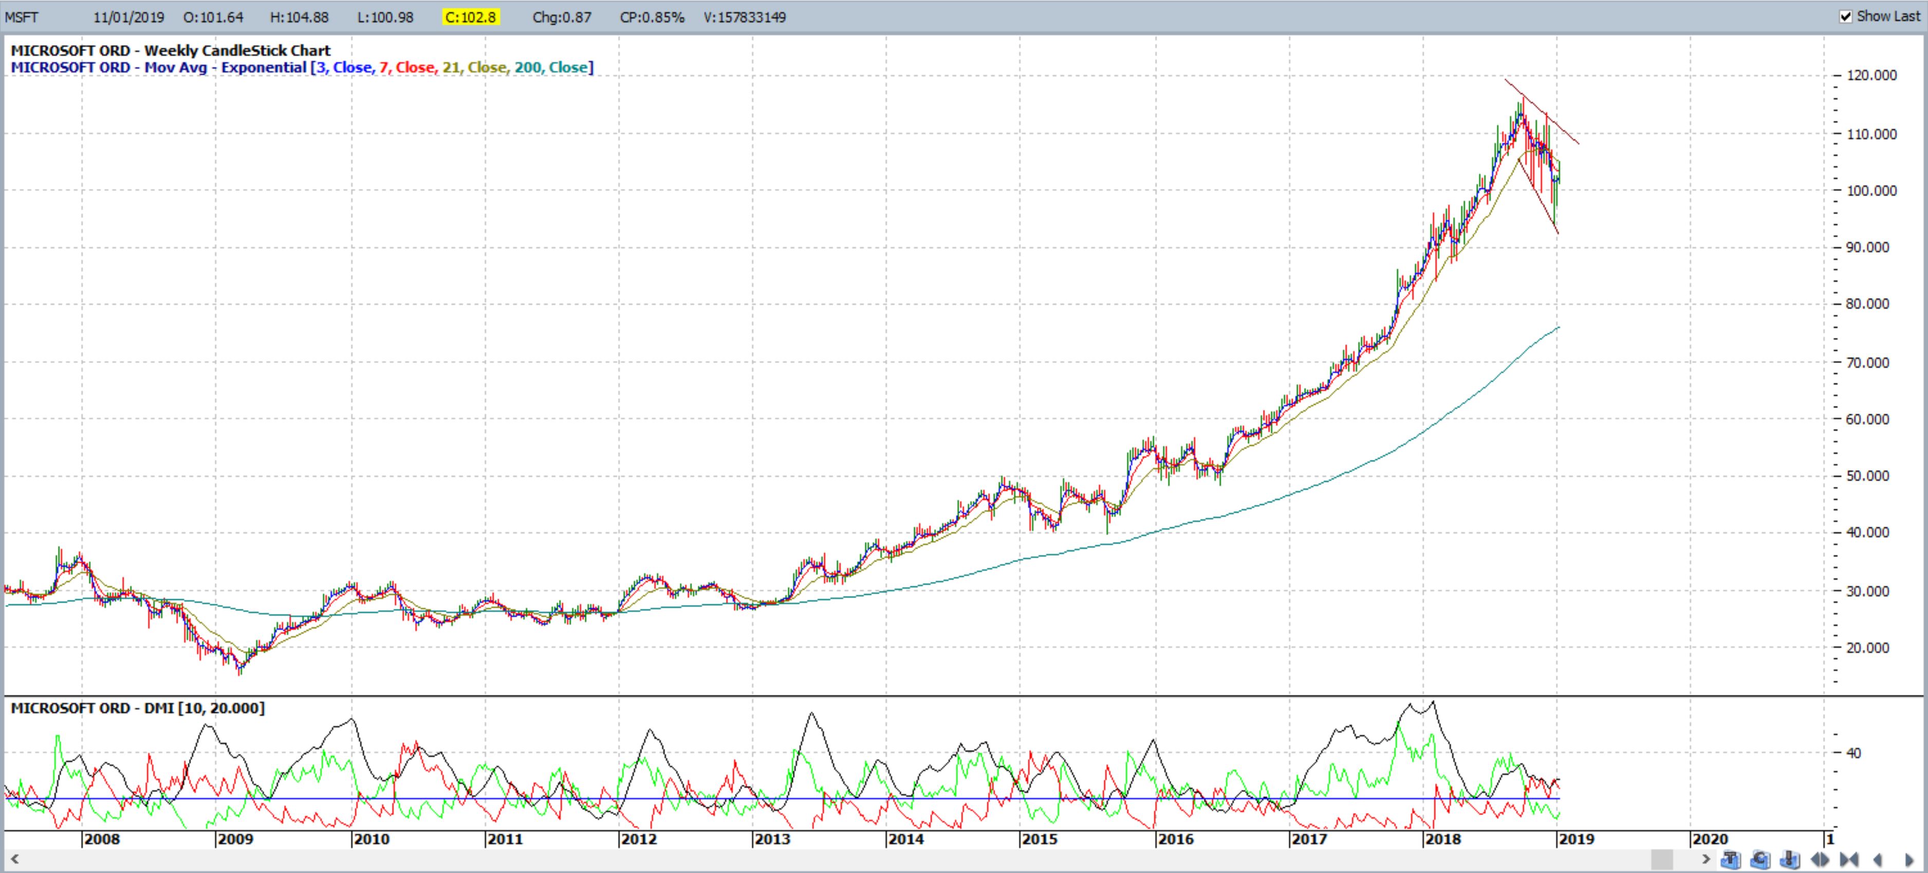1928x873 pixels.
Task: Click the highlighted close value C:102.8
Action: [470, 17]
